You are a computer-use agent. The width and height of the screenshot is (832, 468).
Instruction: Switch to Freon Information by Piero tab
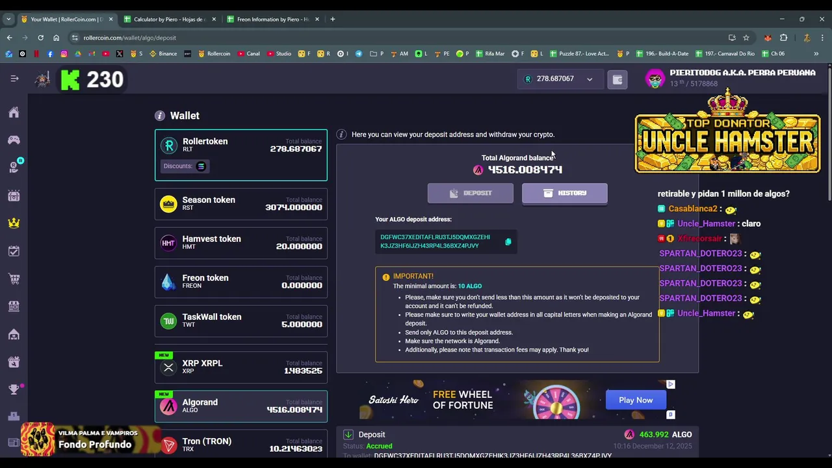(x=272, y=19)
